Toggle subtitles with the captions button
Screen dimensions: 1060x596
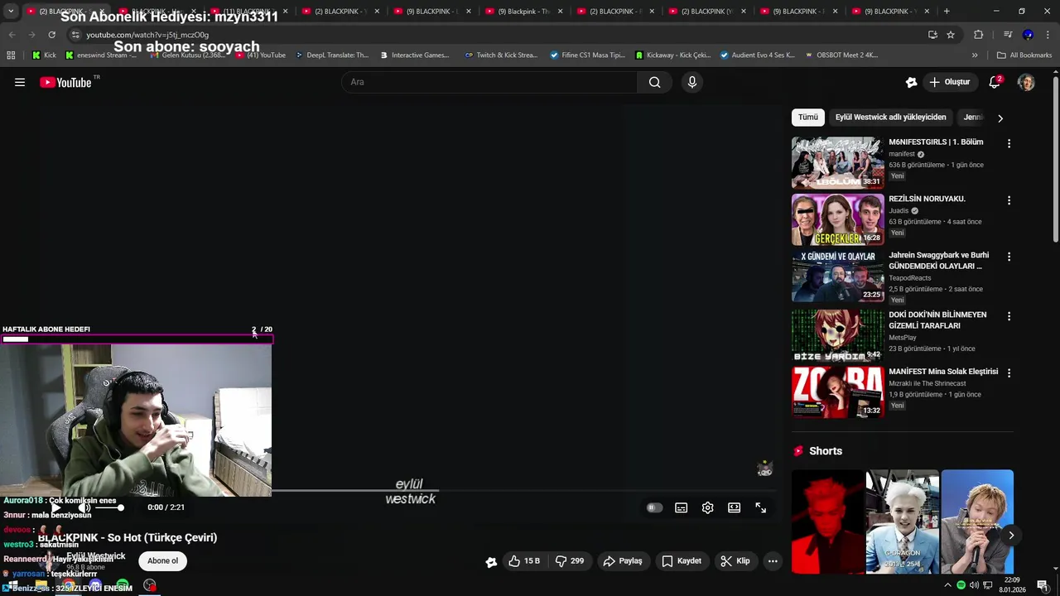(681, 507)
